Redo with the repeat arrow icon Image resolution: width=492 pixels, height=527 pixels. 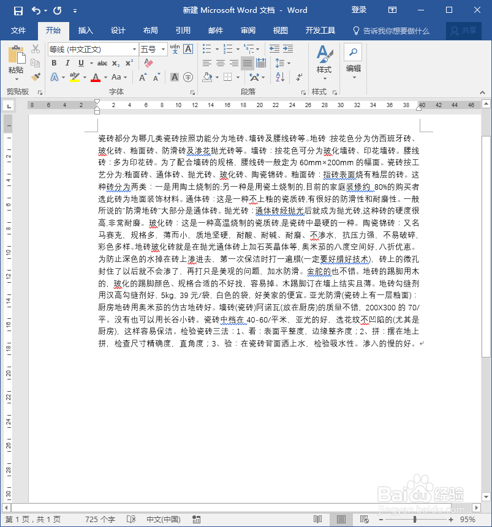click(x=58, y=11)
